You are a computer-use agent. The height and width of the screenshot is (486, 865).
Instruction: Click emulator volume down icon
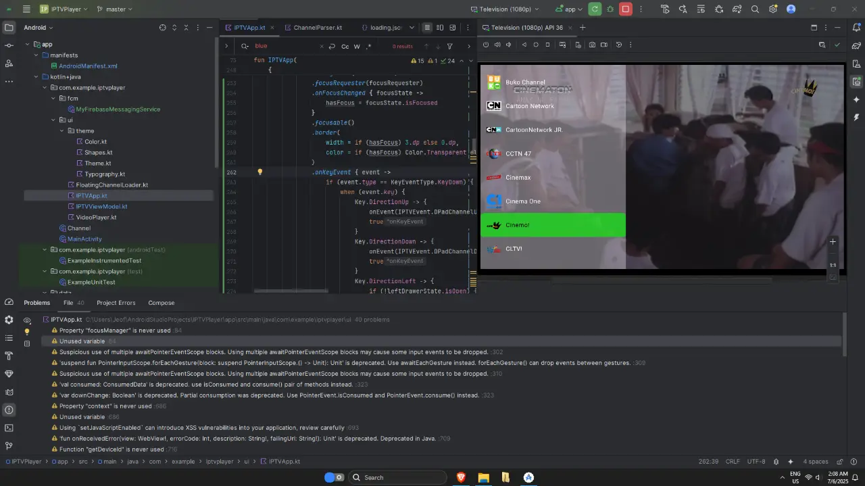(x=509, y=45)
